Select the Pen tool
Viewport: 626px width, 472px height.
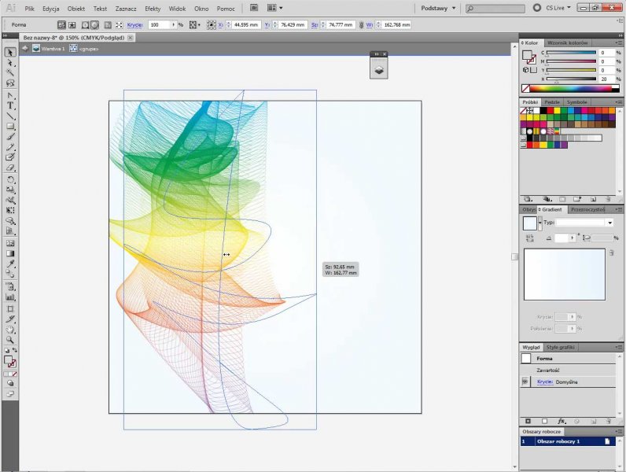[11, 94]
